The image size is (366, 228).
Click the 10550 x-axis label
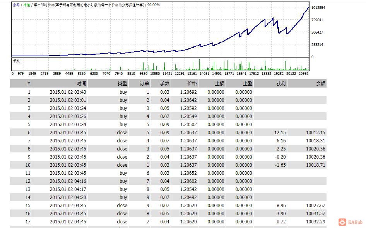(155, 74)
